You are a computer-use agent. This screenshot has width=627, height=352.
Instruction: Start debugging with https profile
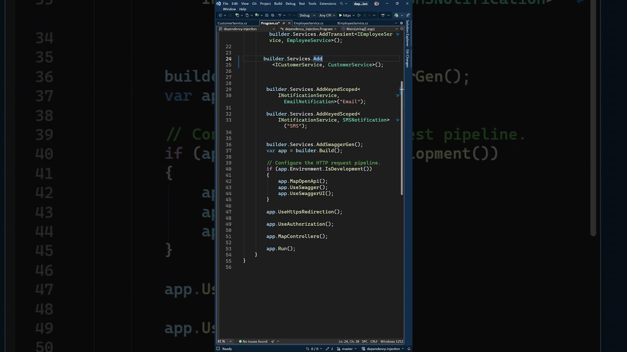pos(345,15)
